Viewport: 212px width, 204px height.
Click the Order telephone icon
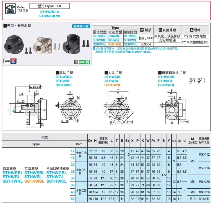10,9
